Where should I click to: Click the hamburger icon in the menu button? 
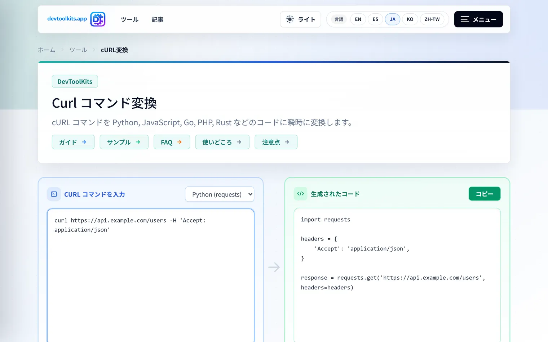click(x=465, y=19)
